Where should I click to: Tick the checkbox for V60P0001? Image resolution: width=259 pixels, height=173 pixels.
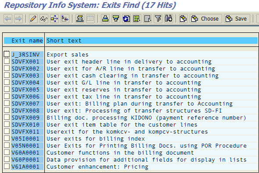point(7,159)
